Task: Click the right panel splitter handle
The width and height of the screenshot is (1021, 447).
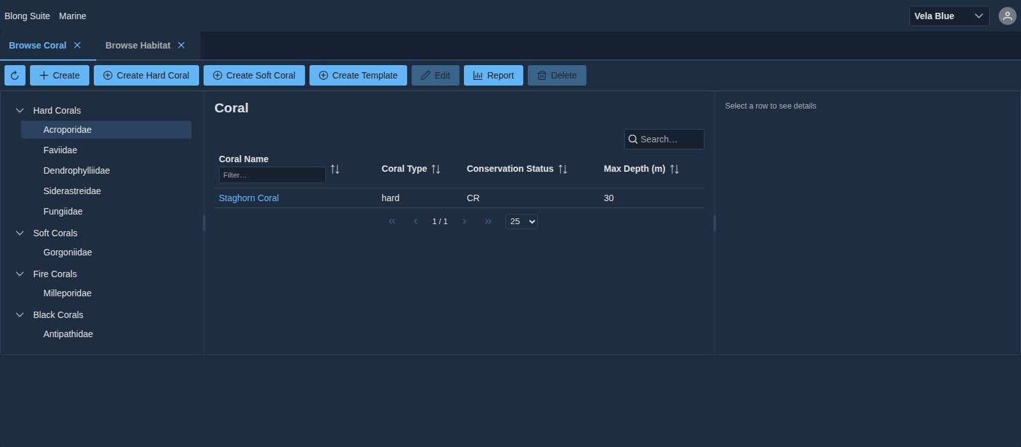Action: click(715, 223)
